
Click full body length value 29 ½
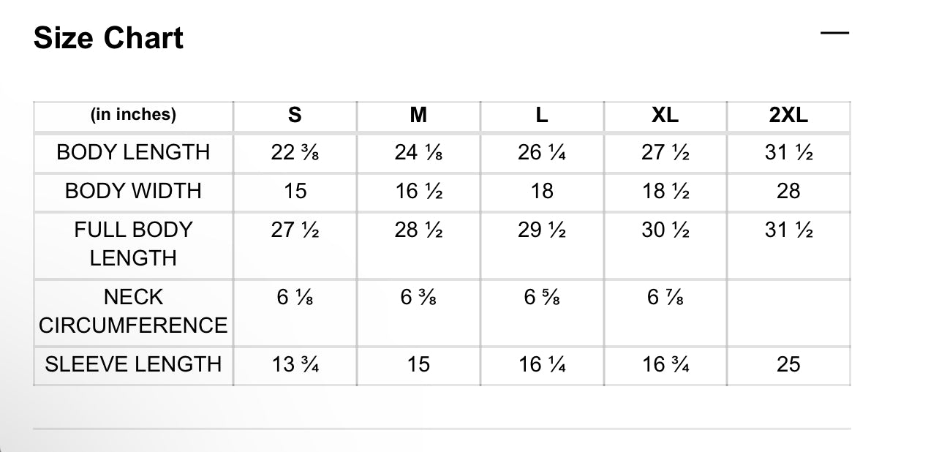(x=542, y=230)
